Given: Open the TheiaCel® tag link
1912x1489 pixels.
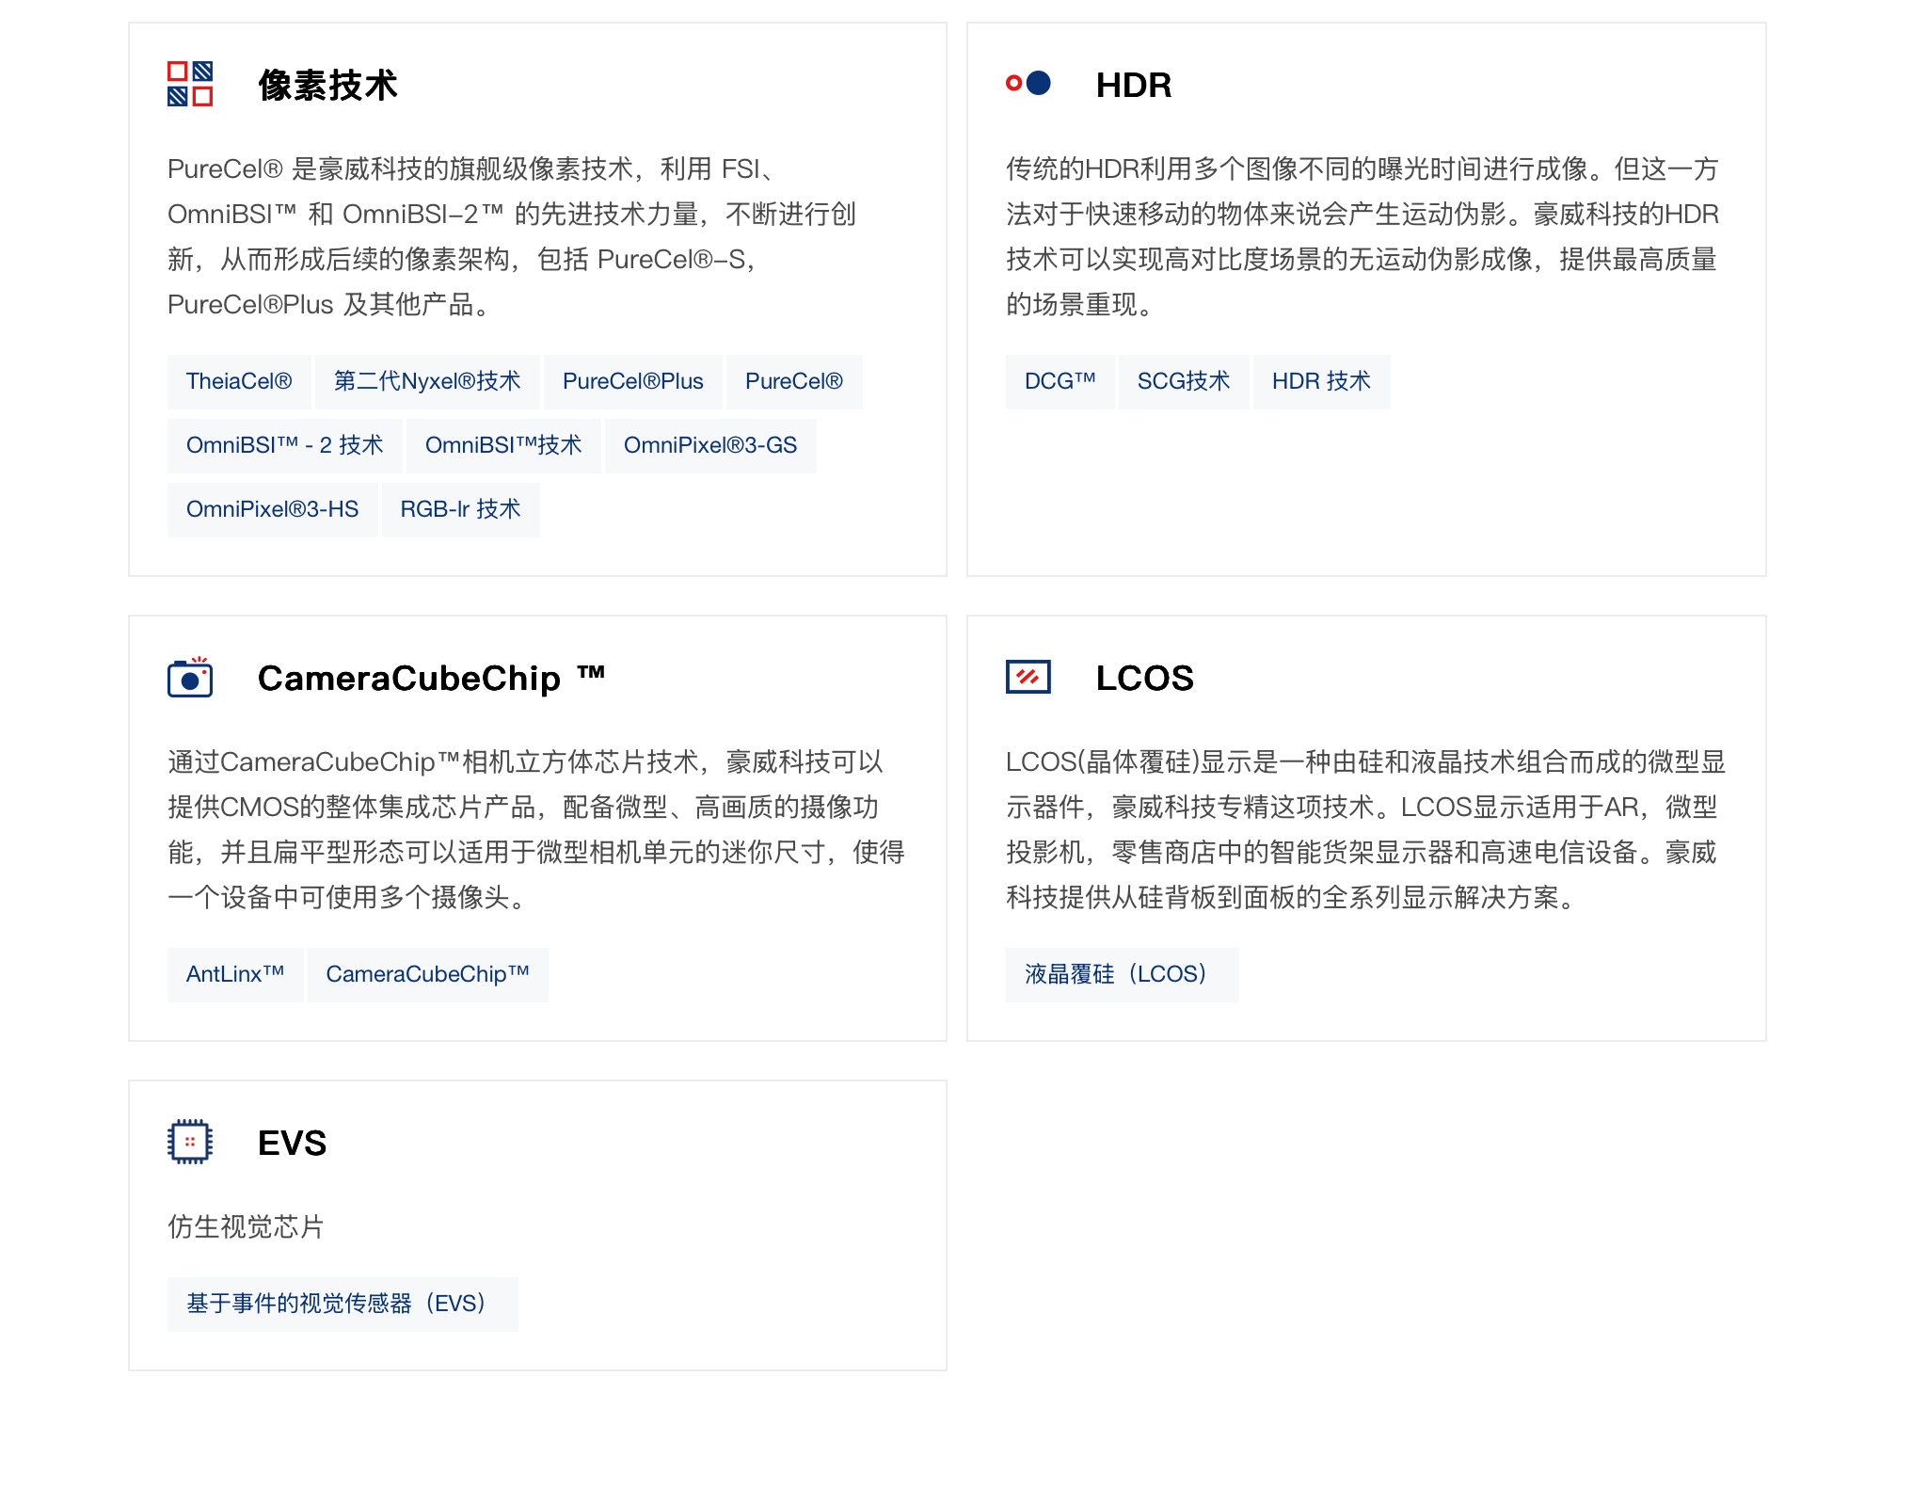Looking at the screenshot, I should click(x=239, y=381).
